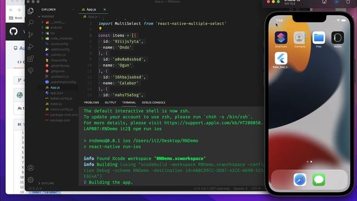Viewport: 357px width, 201px height.
Task: Open .gitattributes in the explorer
Action: click(x=60, y=66)
